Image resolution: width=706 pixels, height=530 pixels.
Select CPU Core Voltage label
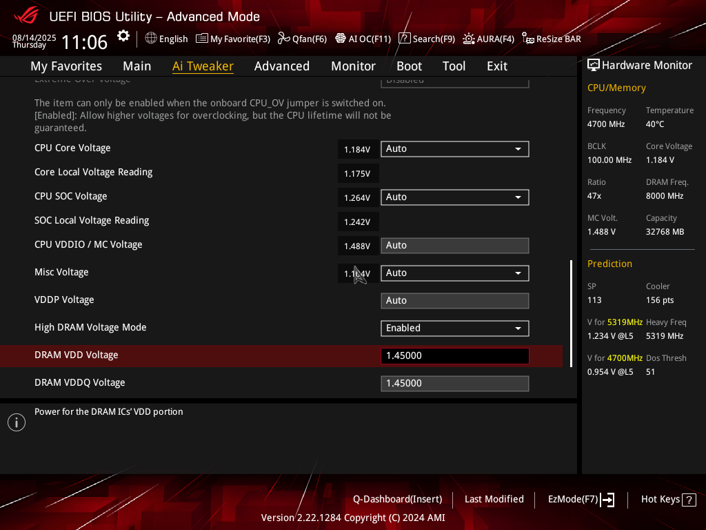72,148
